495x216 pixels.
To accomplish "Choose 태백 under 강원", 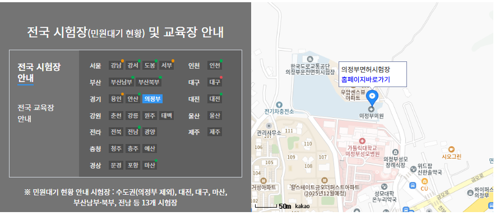I will click(166, 116).
